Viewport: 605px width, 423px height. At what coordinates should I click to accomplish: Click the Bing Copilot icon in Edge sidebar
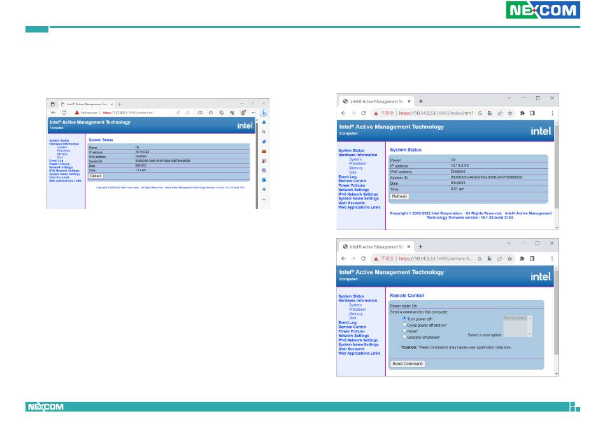point(263,112)
